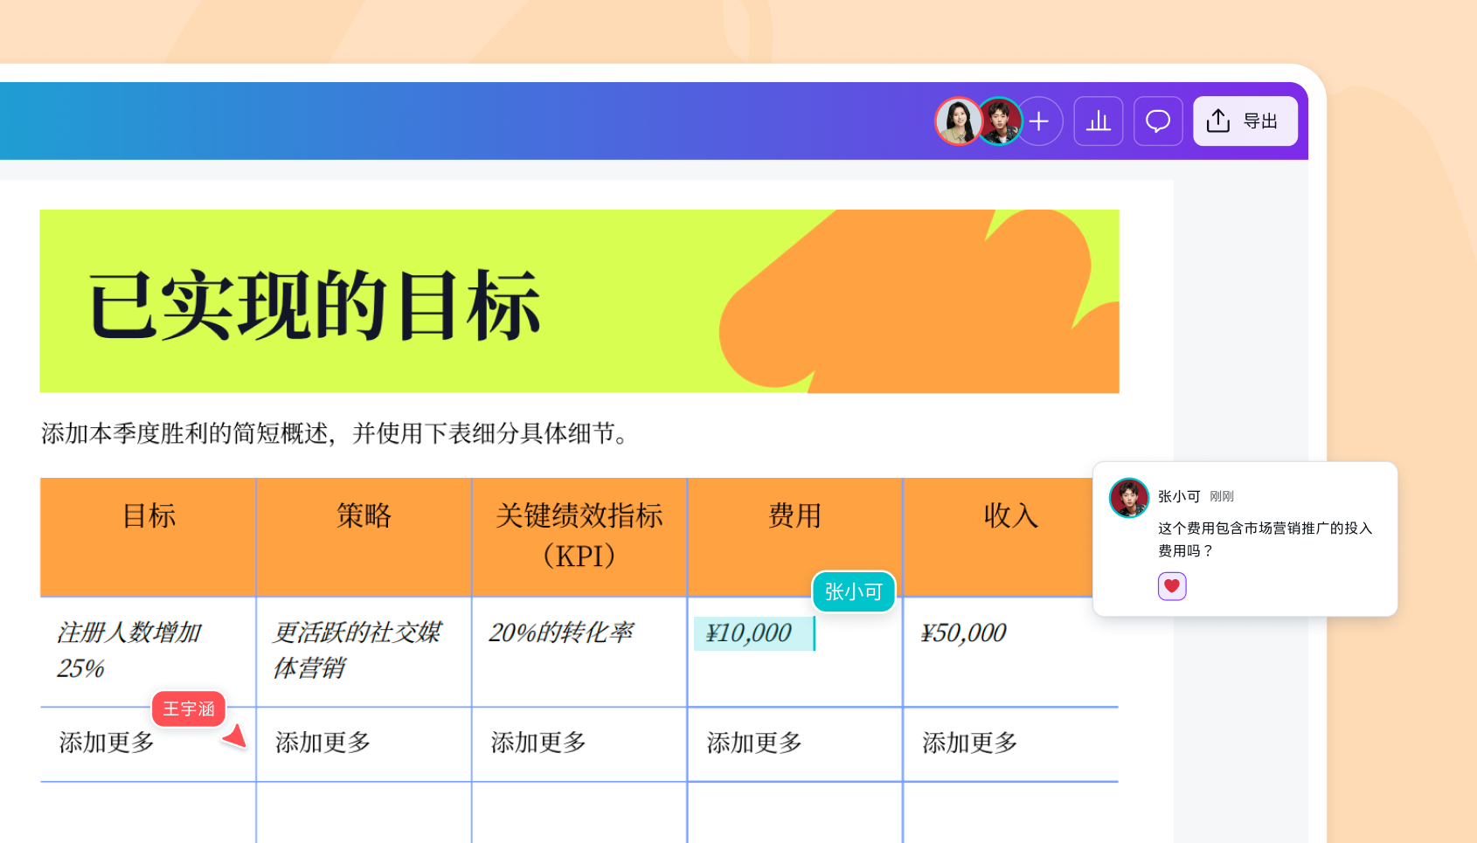Click the 王宇涵 cursor name tag

[189, 708]
